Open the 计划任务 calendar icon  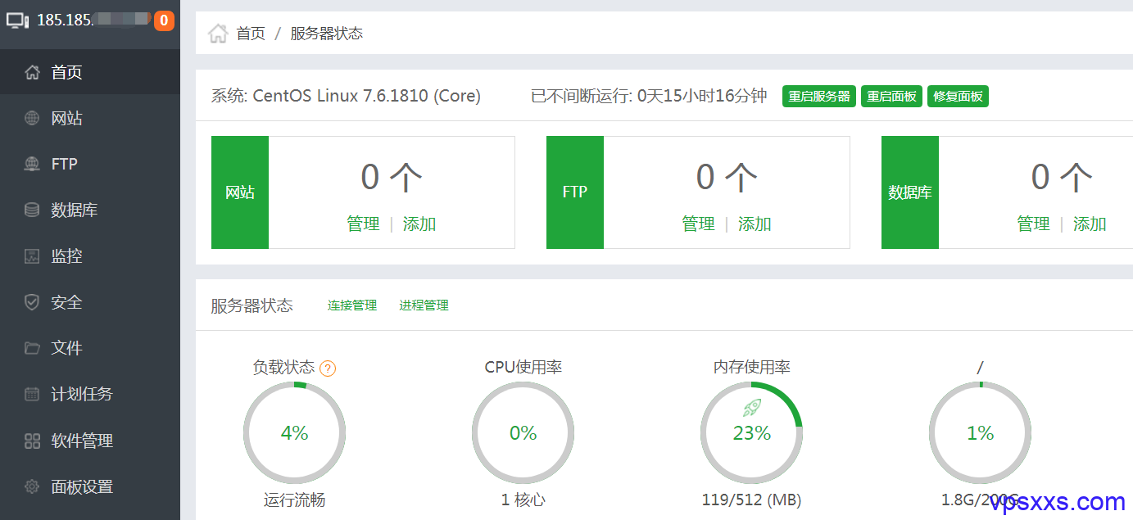[x=32, y=394]
